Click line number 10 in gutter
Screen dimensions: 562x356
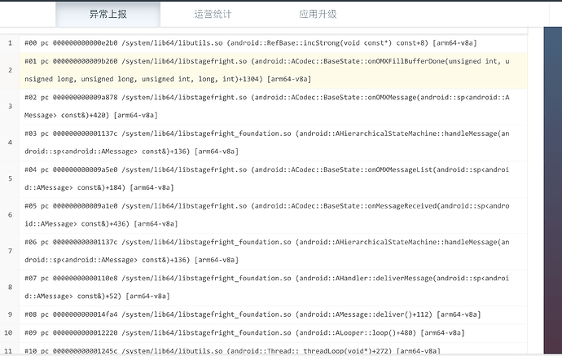(x=8, y=333)
